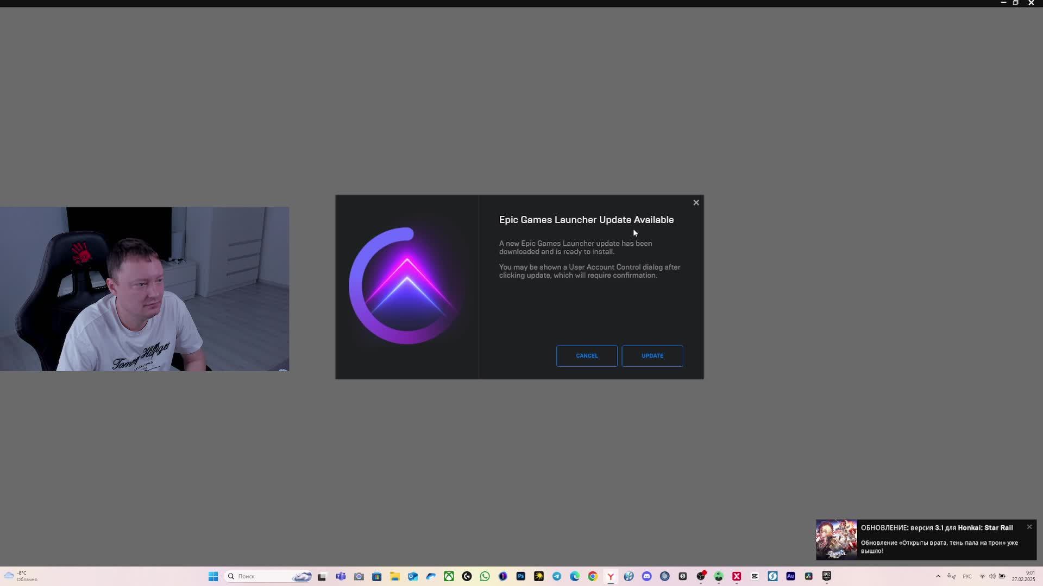Screen dimensions: 1043x586
Task: Switch to Yandex Browser on the taskbar
Action: pyautogui.click(x=611, y=576)
